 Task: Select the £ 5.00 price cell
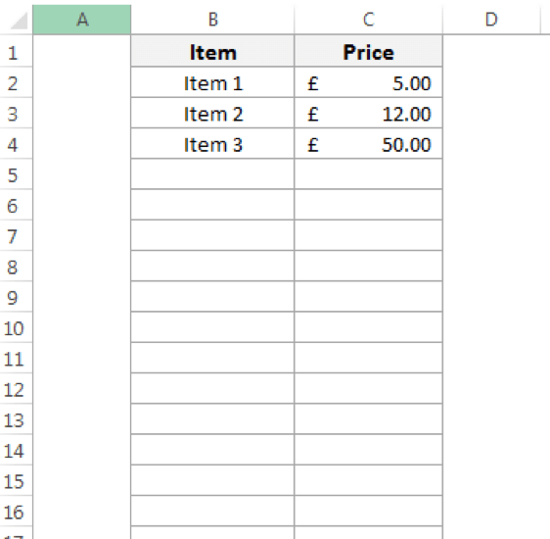point(368,82)
